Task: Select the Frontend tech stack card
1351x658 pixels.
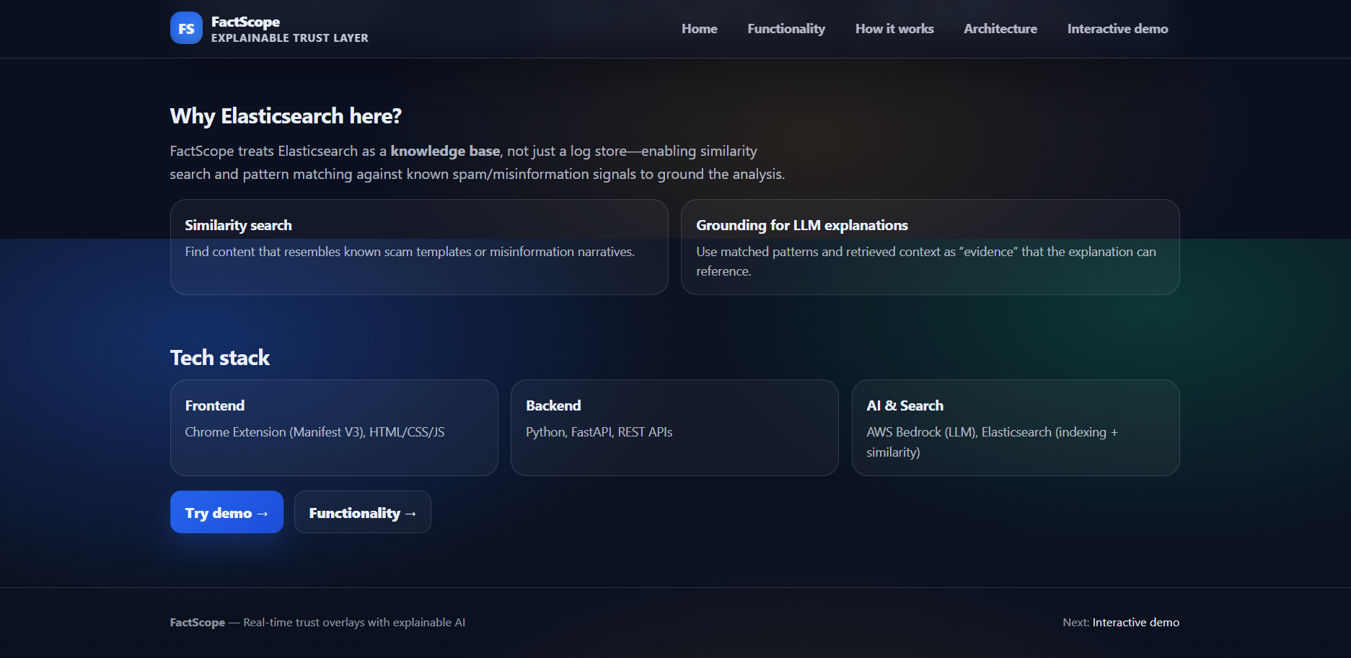Action: coord(333,428)
